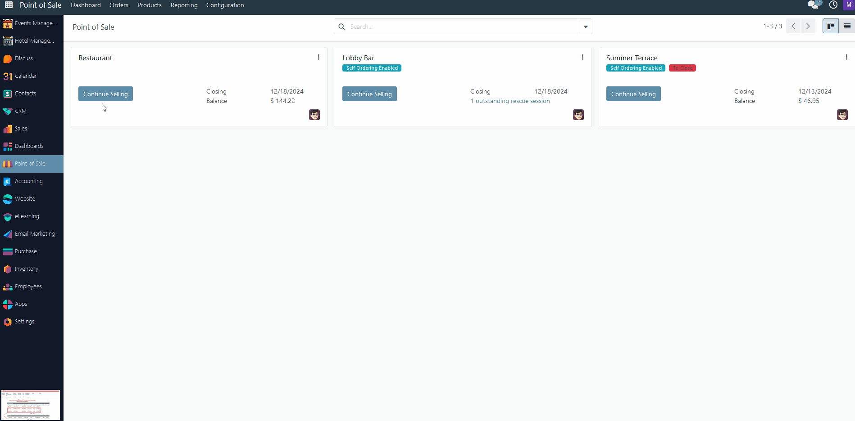Open user avatar menu
Screen dimensions: 855x421
[849, 5]
